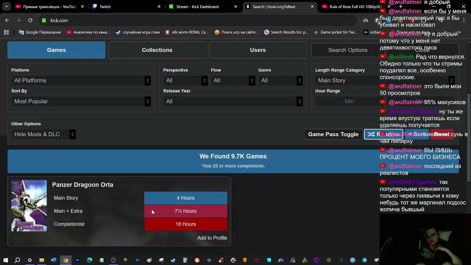
Task: Open Telegram from the taskbar
Action: coord(365,260)
